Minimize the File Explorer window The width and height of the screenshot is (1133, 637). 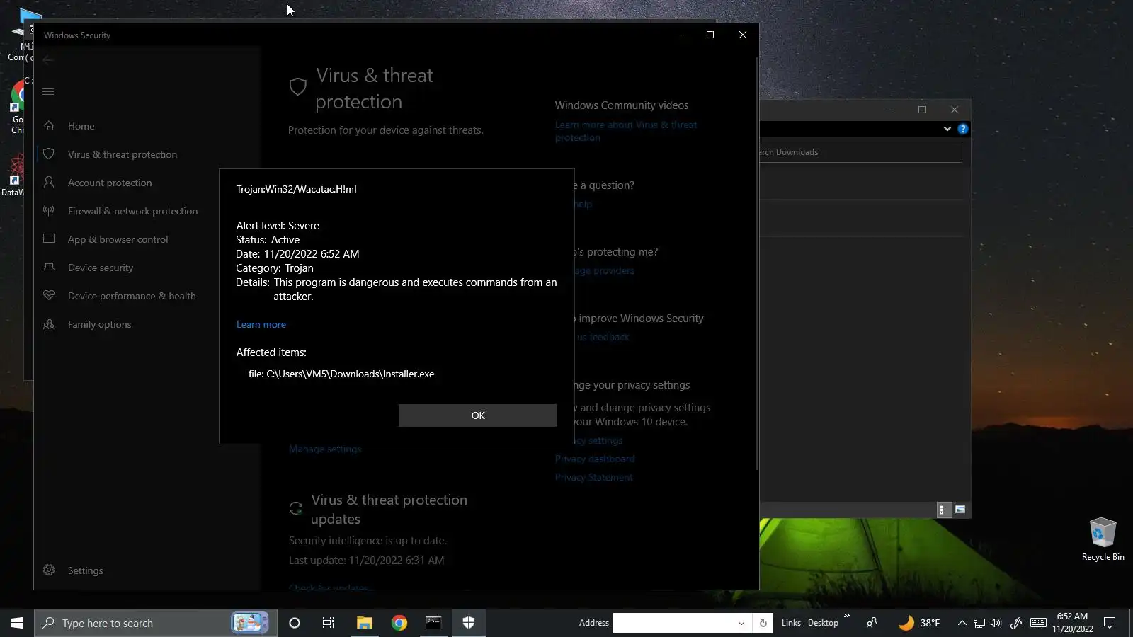(x=890, y=110)
